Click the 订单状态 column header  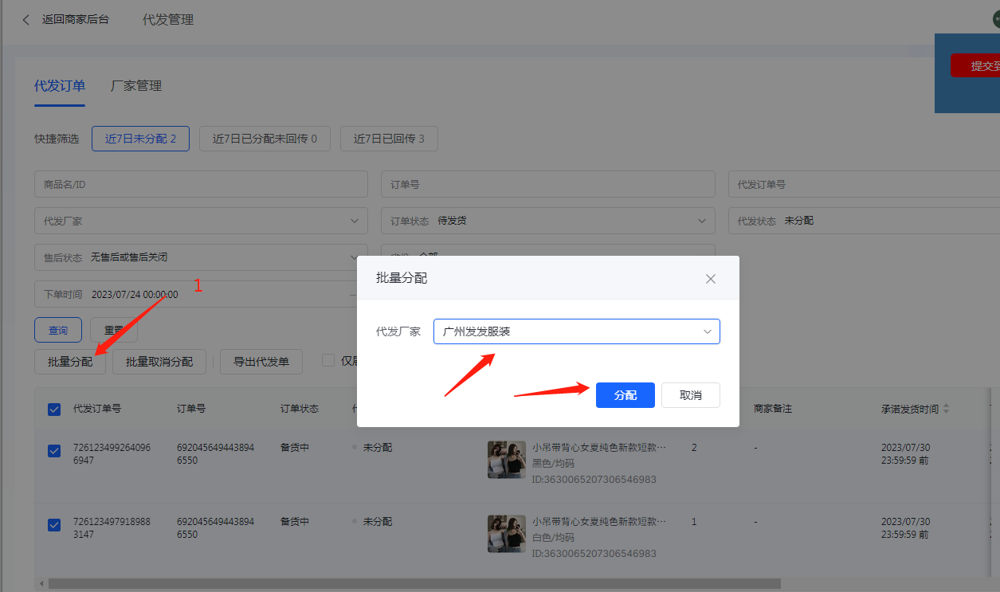click(300, 409)
